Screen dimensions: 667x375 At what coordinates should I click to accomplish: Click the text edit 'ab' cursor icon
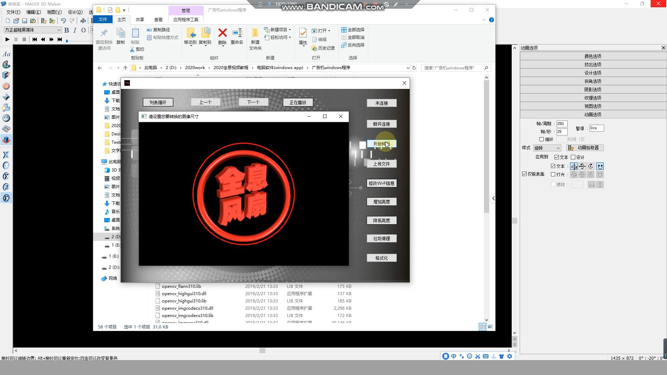83,21
